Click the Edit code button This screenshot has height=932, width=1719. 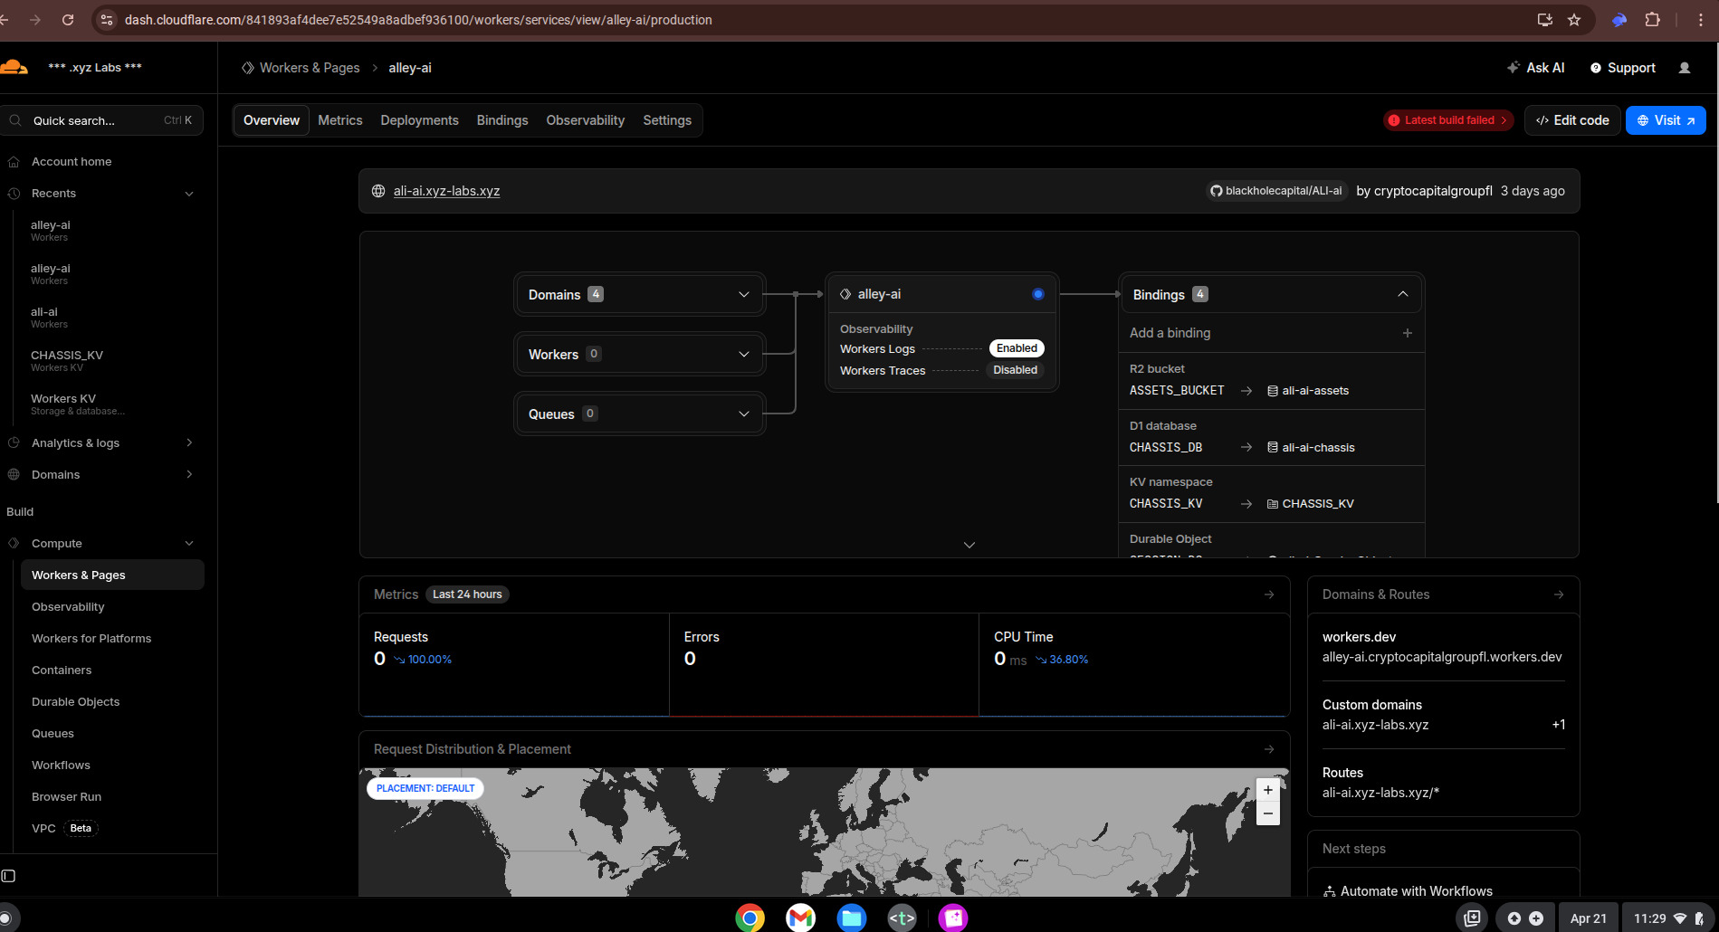pyautogui.click(x=1571, y=120)
